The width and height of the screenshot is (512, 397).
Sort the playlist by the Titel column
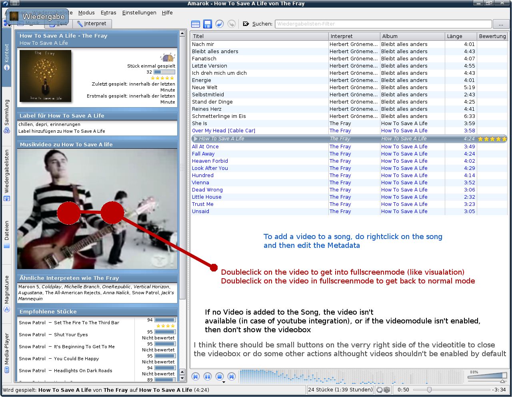259,36
